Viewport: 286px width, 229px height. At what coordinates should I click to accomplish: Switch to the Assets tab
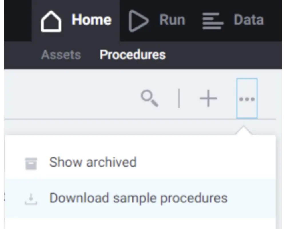point(61,55)
